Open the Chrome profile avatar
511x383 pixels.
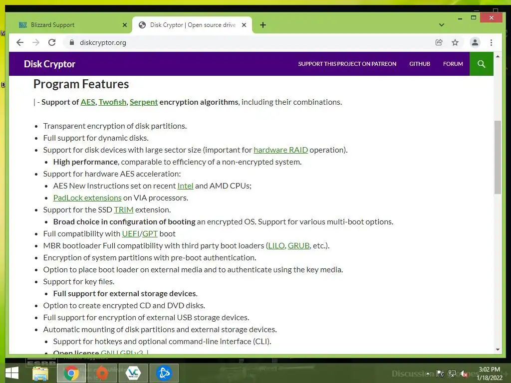click(475, 42)
